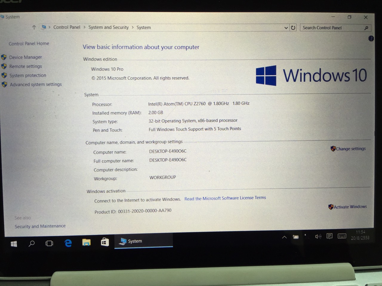Open Security and Maintenance link
Image resolution: width=382 pixels, height=286 pixels.
point(40,226)
